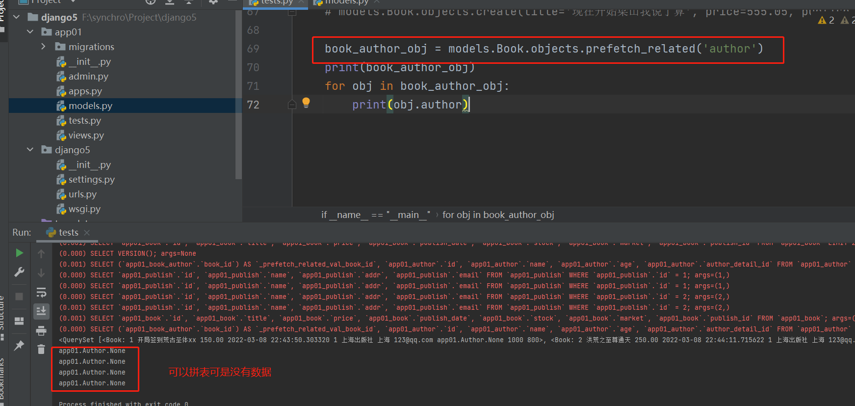The width and height of the screenshot is (855, 406).
Task: Place cursor on prefetch_related('author') line
Action: [x=544, y=49]
